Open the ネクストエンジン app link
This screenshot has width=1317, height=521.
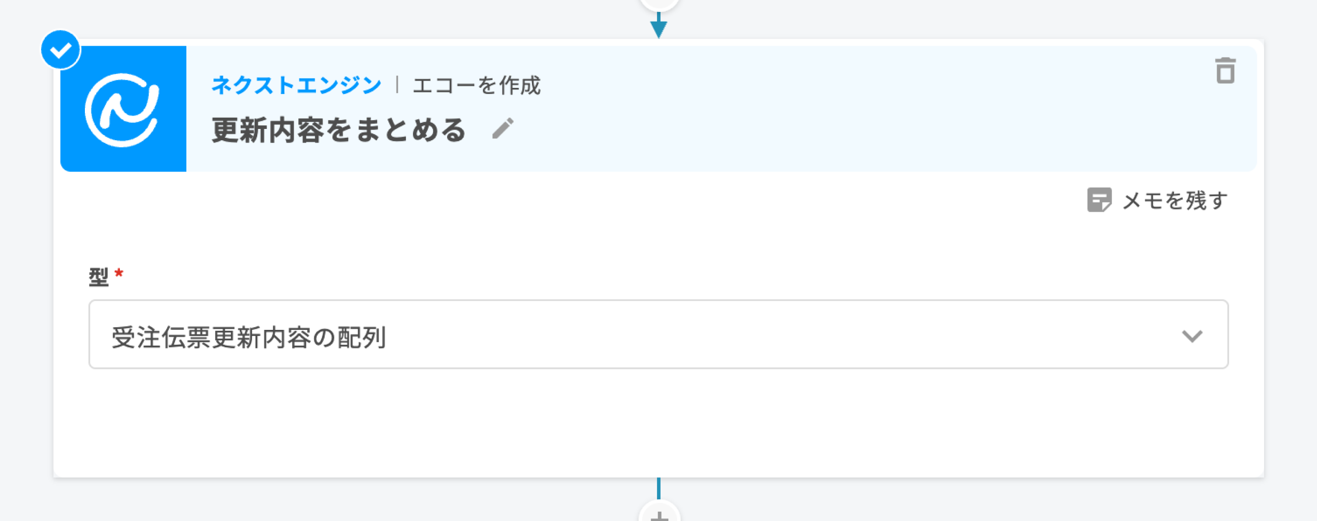[296, 85]
